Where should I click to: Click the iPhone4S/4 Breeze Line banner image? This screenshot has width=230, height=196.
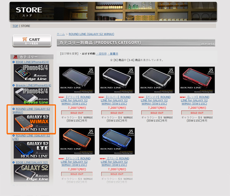[31, 96]
